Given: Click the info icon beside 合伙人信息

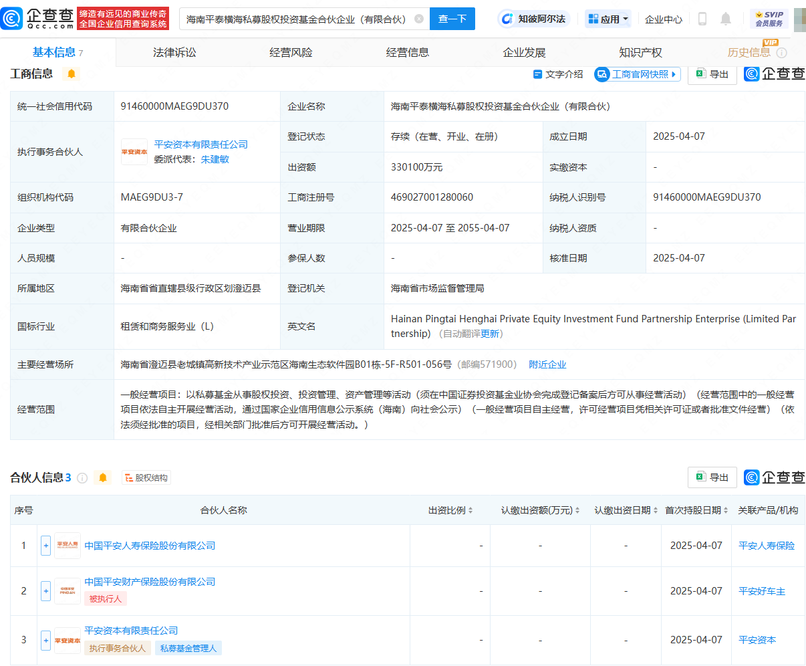Looking at the screenshot, I should tap(82, 477).
